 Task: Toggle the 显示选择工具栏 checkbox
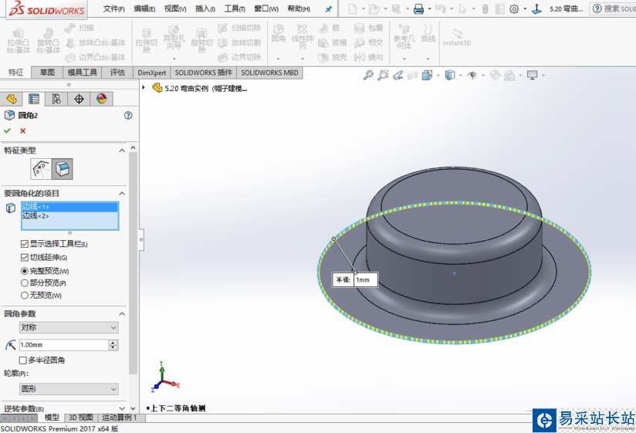[x=25, y=245]
